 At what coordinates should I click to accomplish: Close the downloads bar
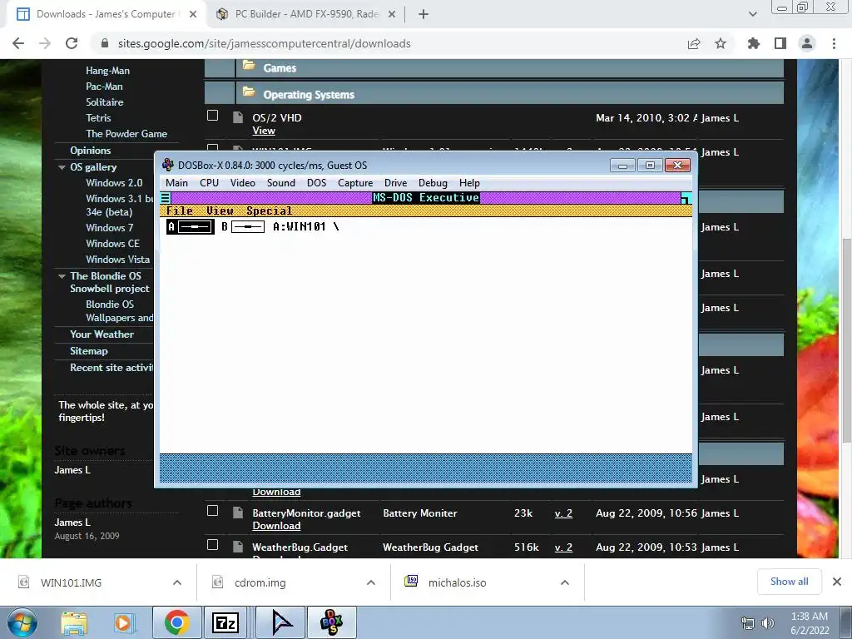[837, 582]
